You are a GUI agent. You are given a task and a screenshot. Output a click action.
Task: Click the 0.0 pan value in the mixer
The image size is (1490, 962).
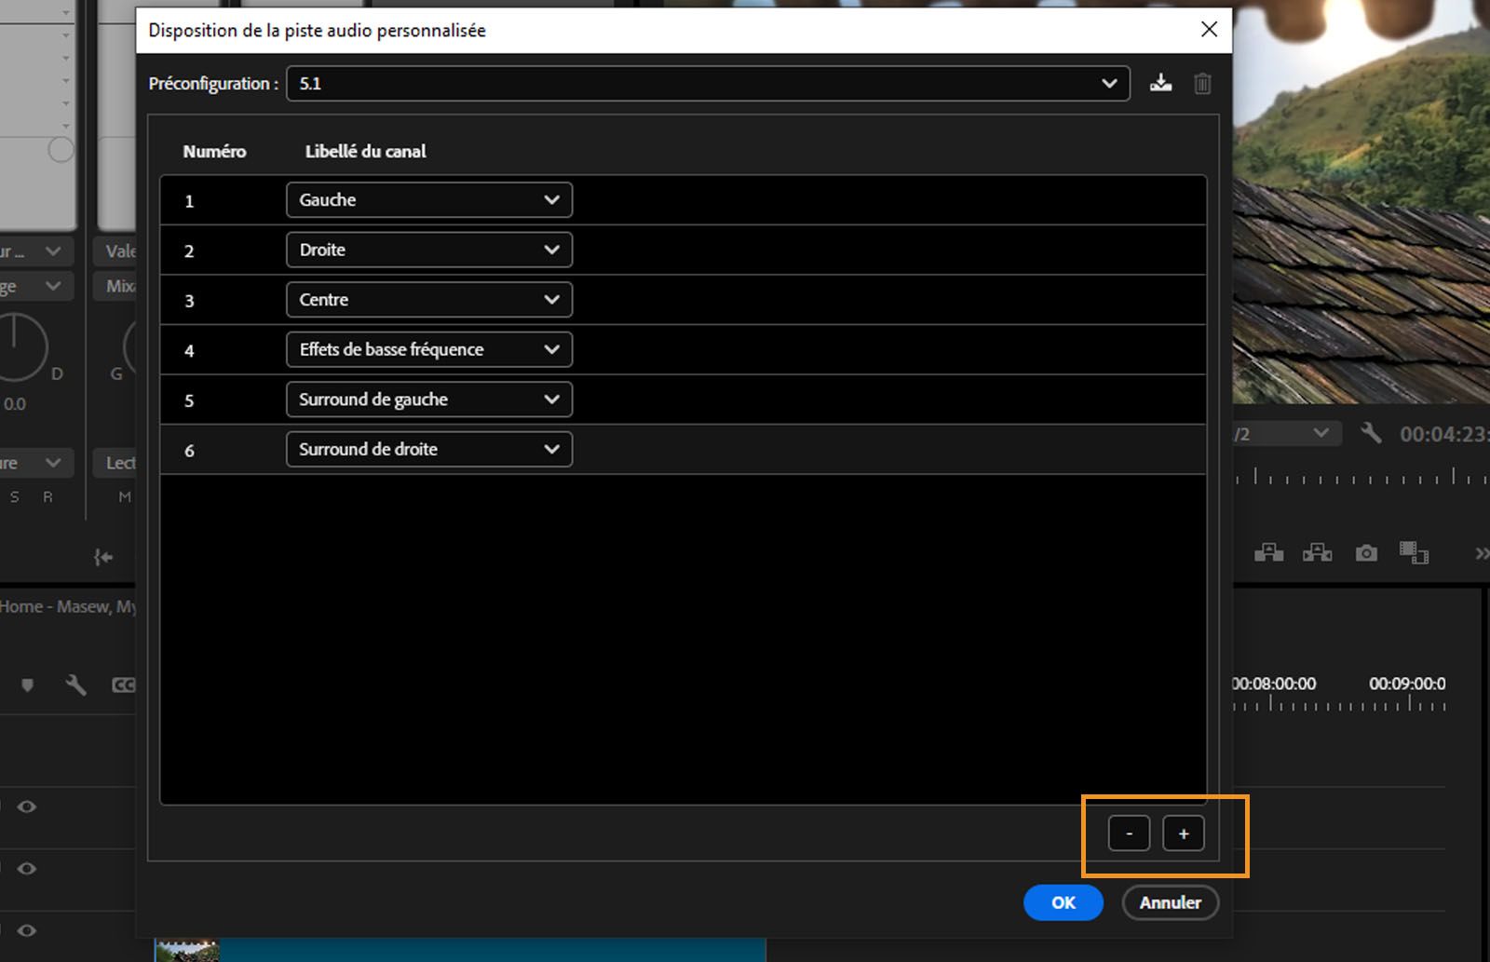coord(14,404)
